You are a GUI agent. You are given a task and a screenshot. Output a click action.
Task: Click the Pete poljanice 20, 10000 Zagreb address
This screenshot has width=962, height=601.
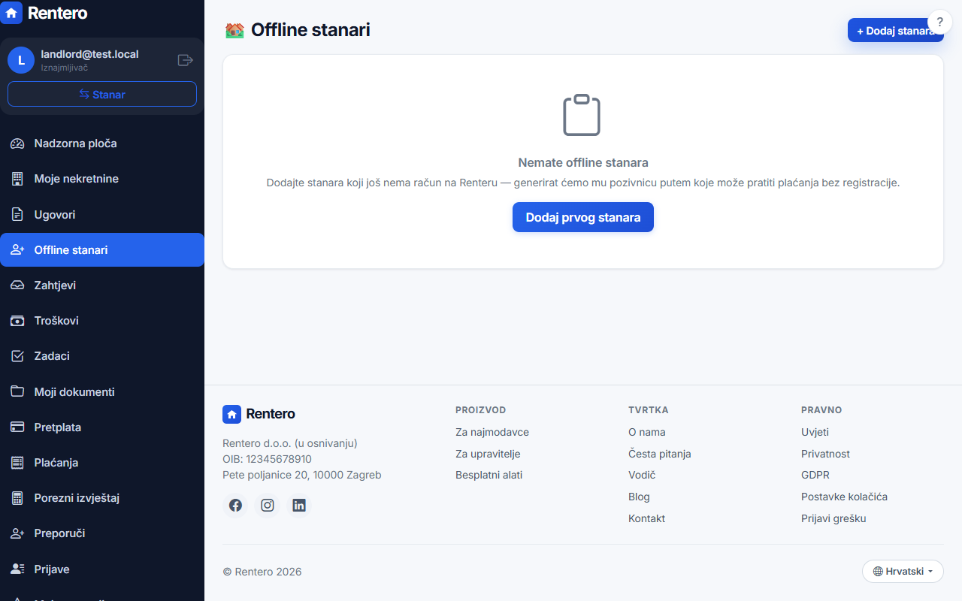pos(302,475)
